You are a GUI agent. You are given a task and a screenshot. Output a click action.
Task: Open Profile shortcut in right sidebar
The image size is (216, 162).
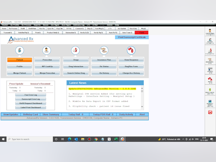210,71
